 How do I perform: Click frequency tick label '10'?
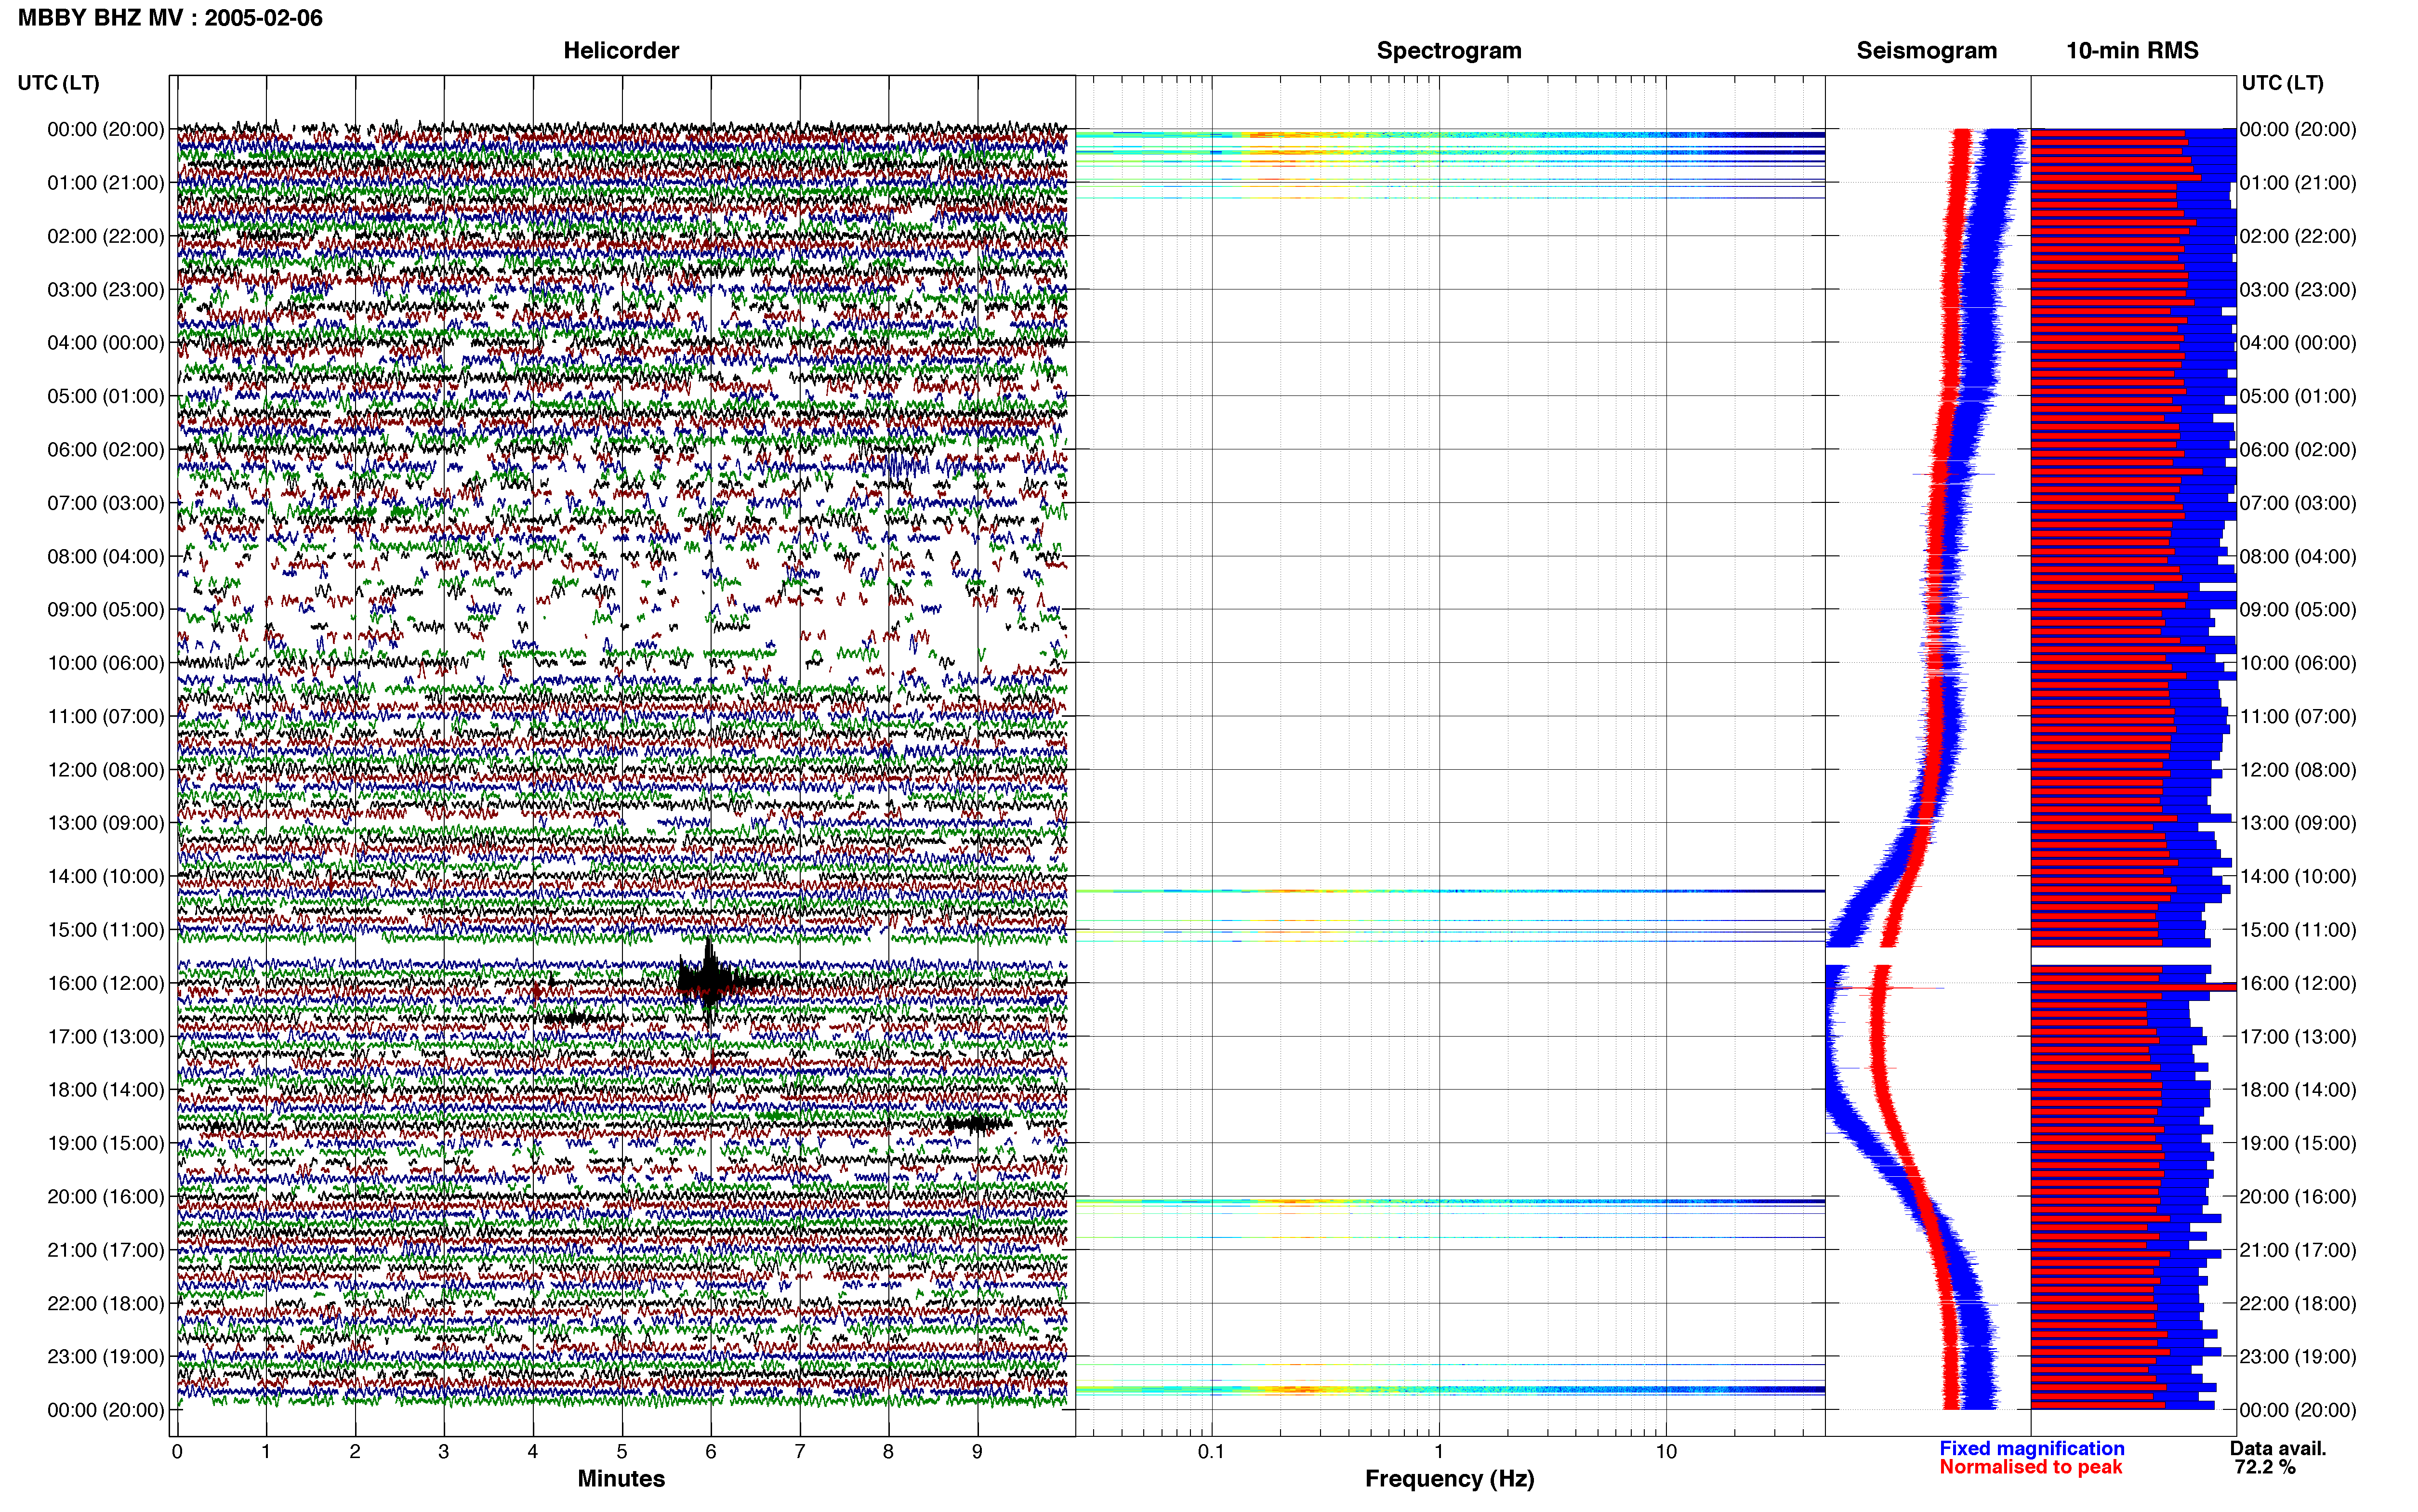[x=1666, y=1451]
